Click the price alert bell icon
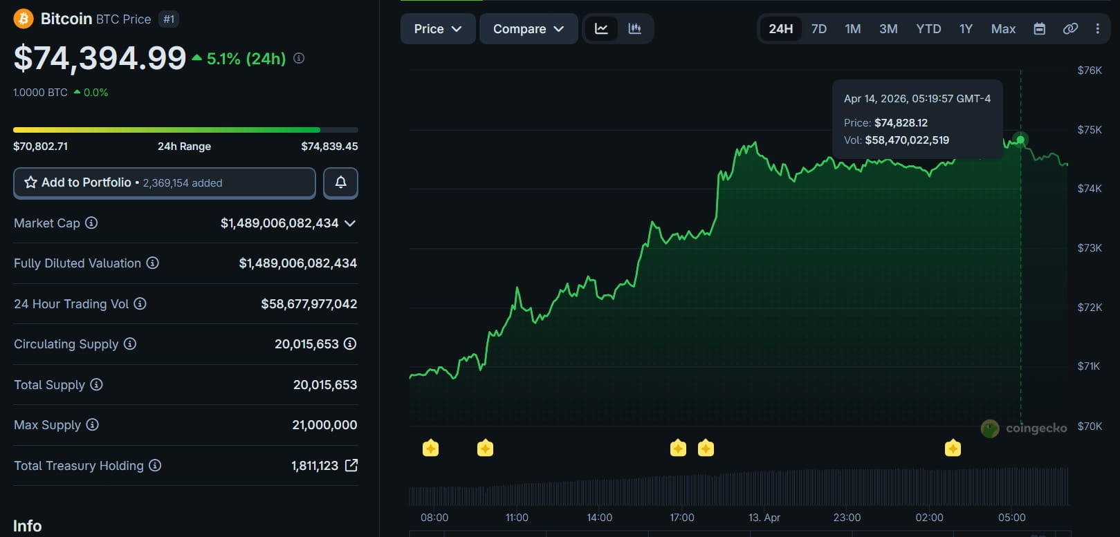The image size is (1120, 537). point(340,182)
